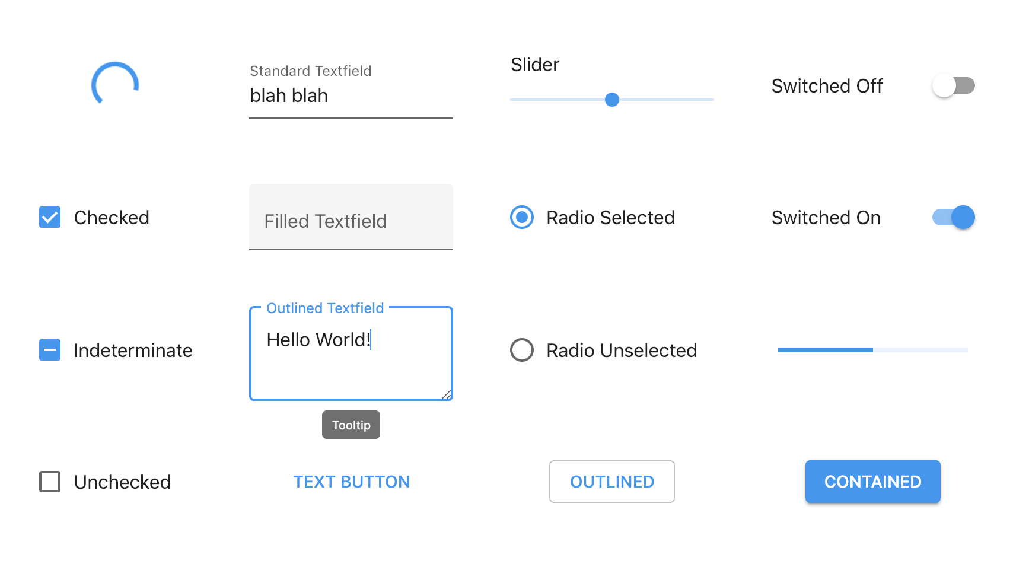Tick the Unchecked checkbox

pos(50,482)
